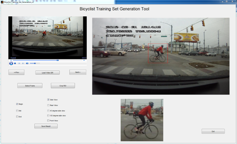This screenshot has width=237, height=144.
Task: Click the Crop ROI button
Action: pyautogui.click(x=63, y=85)
